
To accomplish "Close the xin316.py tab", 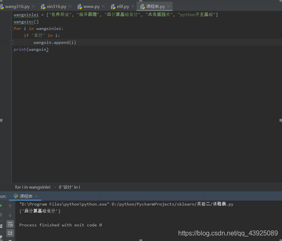I will pyautogui.click(x=70, y=7).
